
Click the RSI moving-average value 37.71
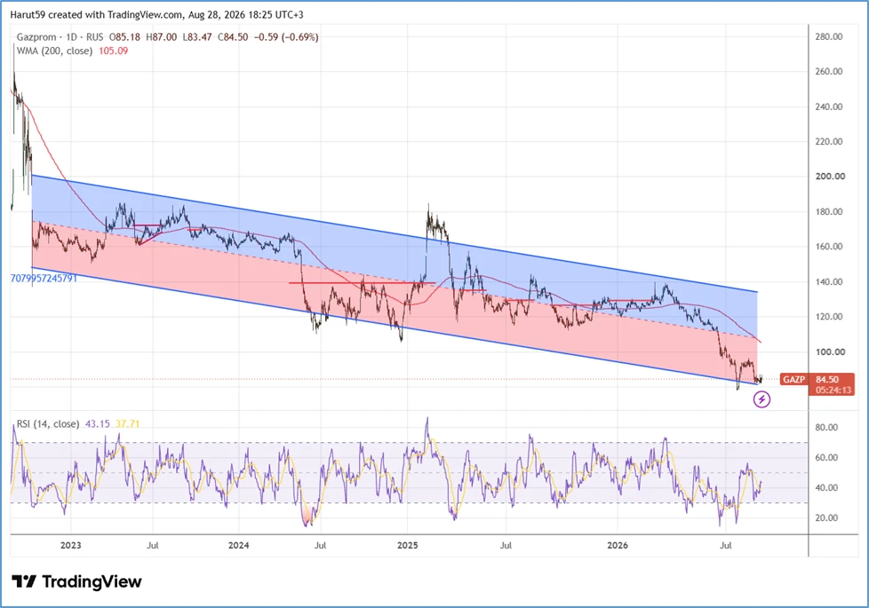tap(127, 424)
